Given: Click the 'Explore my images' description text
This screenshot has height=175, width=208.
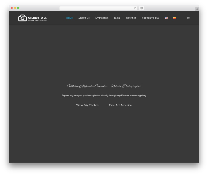Looking at the screenshot, I should tap(104, 96).
